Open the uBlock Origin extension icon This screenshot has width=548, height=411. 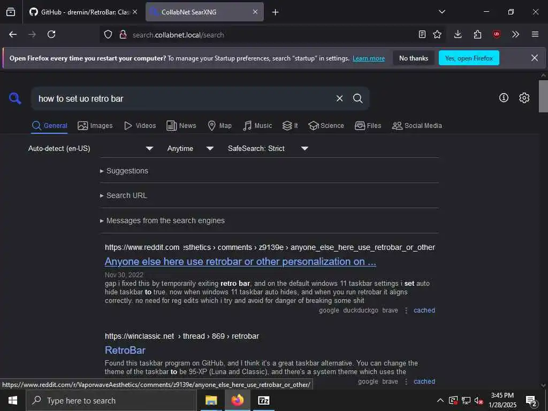pos(496,34)
